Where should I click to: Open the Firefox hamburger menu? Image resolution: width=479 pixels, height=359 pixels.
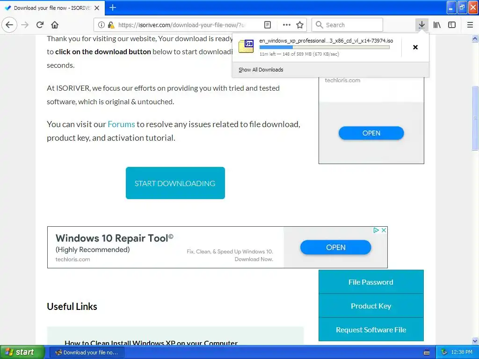coord(470,25)
